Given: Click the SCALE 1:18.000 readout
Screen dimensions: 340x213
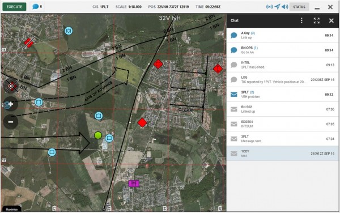Looking at the screenshot, I should click(129, 7).
